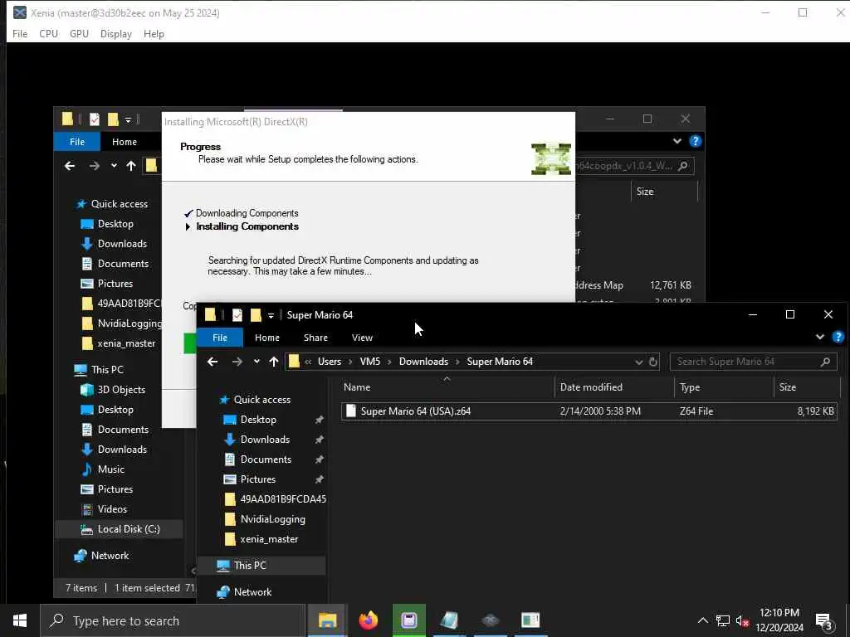Refresh the Super Mario 64 folder

653,362
